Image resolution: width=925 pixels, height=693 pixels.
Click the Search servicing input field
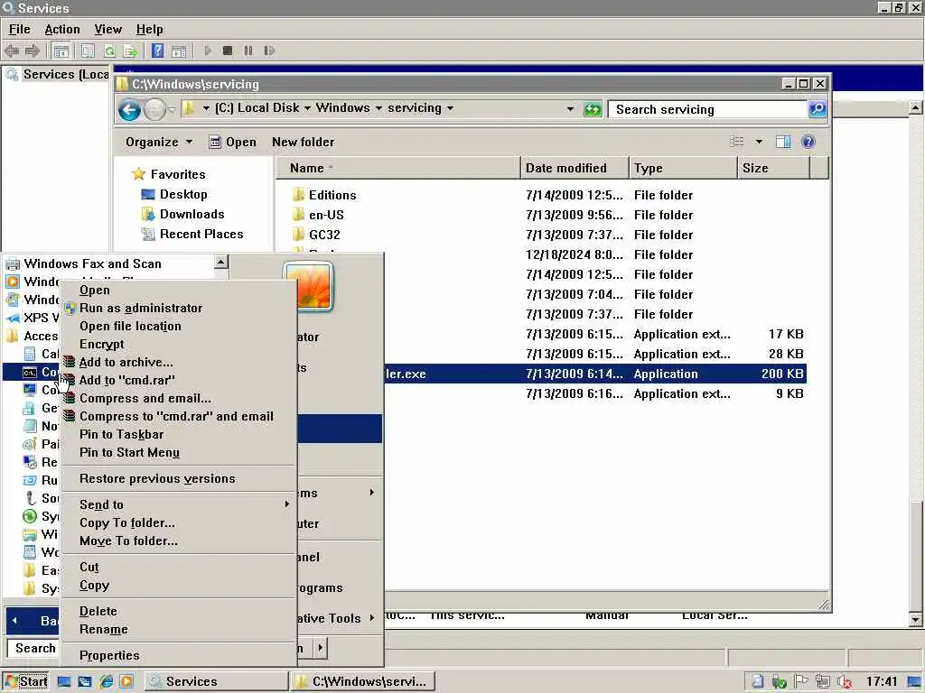coord(708,109)
